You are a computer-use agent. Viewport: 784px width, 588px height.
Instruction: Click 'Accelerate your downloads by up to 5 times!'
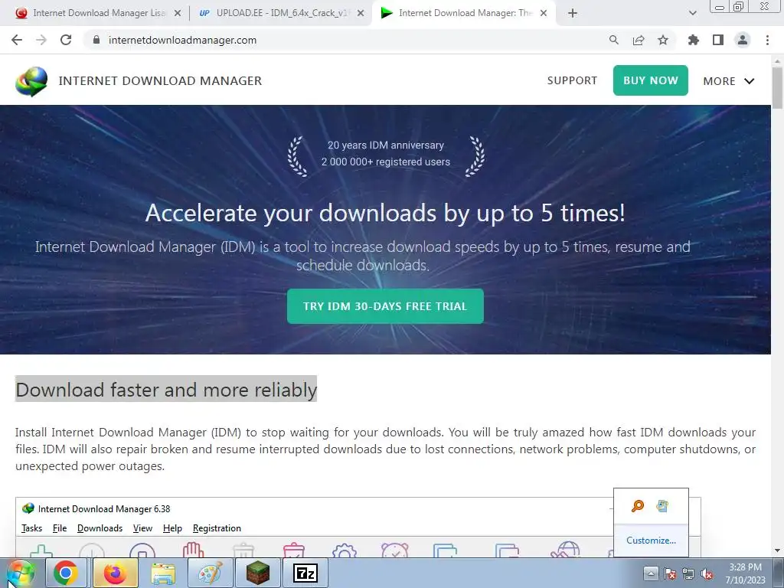pyautogui.click(x=385, y=214)
